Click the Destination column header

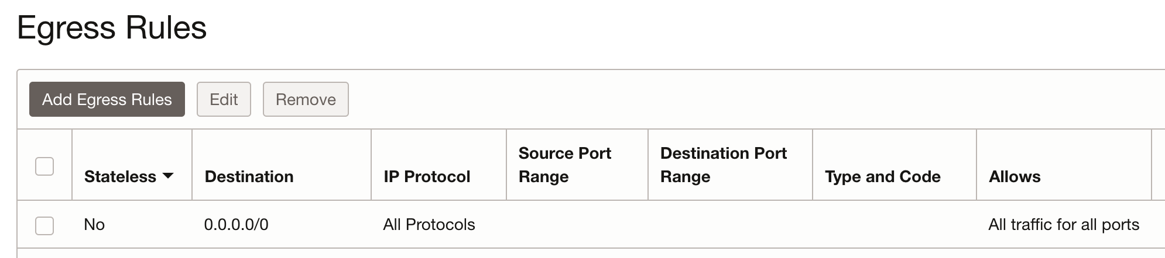(249, 176)
